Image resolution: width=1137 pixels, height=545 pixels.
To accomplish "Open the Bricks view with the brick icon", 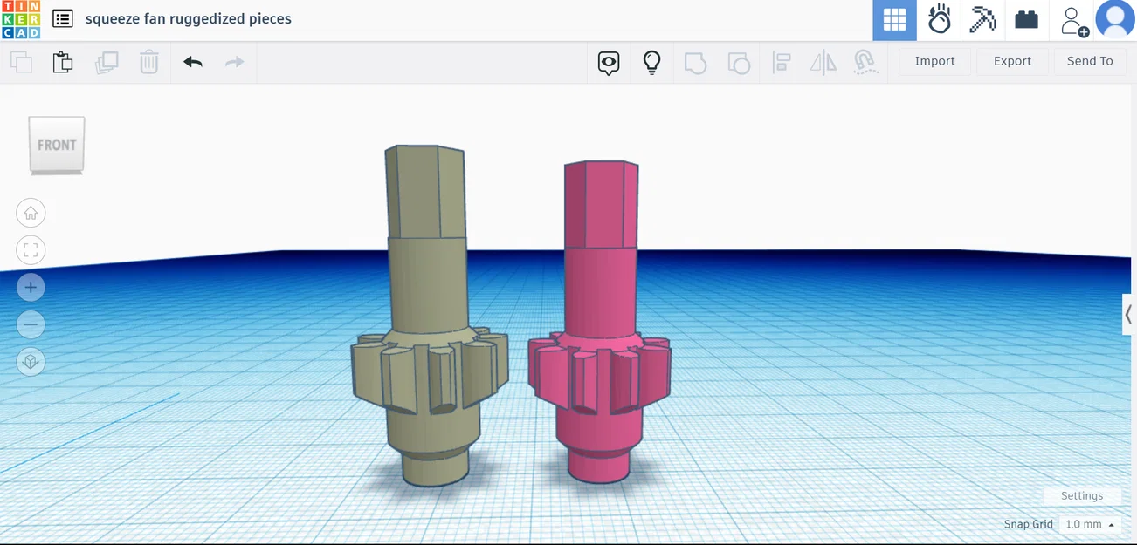I will (1026, 20).
